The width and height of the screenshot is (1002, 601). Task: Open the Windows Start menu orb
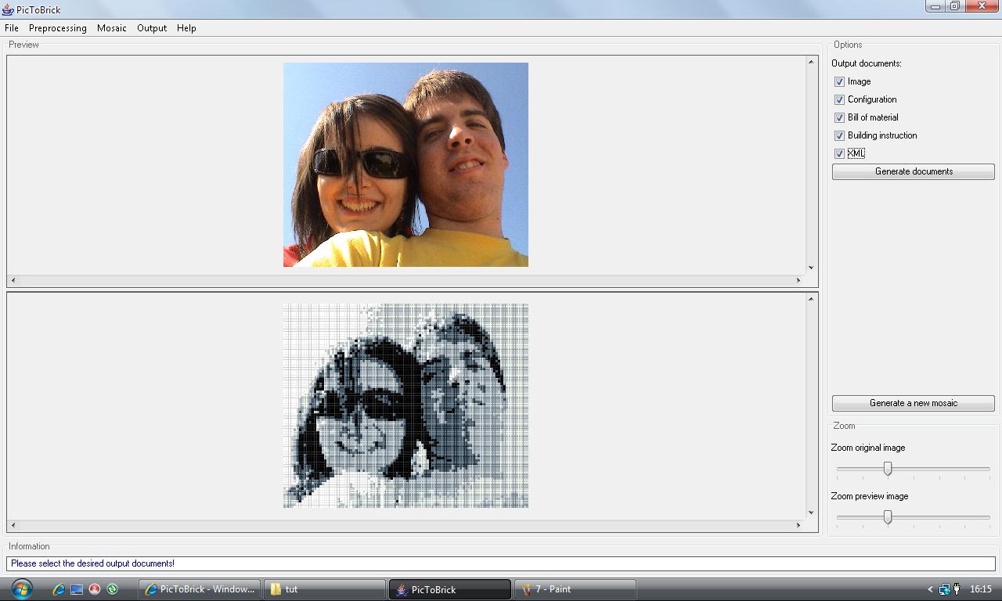pos(21,588)
